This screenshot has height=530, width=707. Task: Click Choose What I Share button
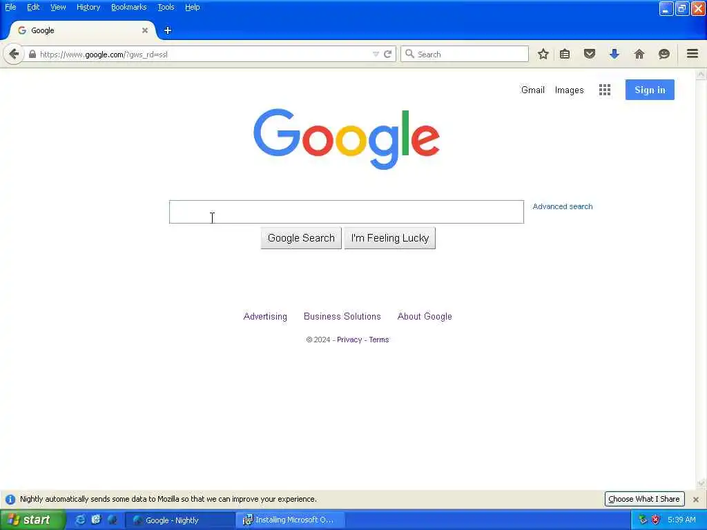(x=644, y=499)
